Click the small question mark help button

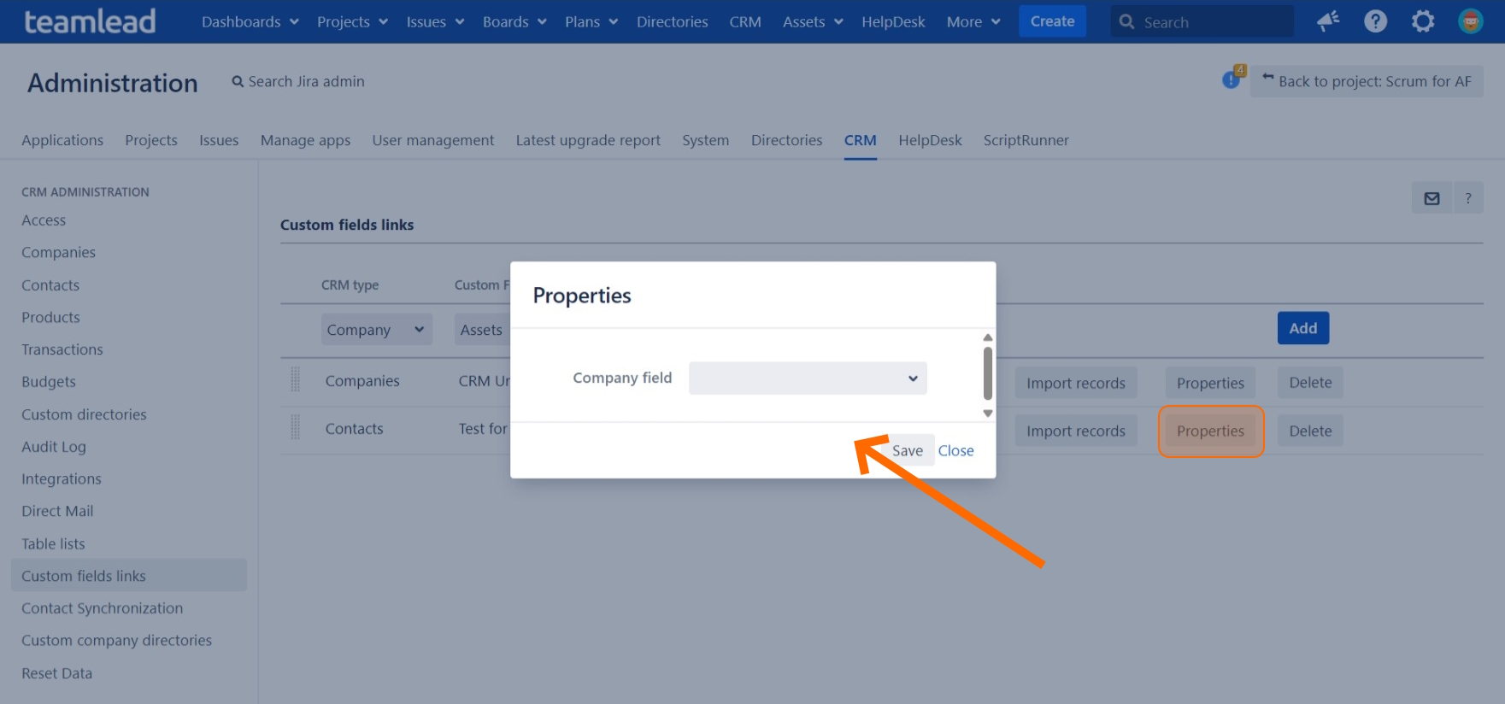(x=1468, y=198)
